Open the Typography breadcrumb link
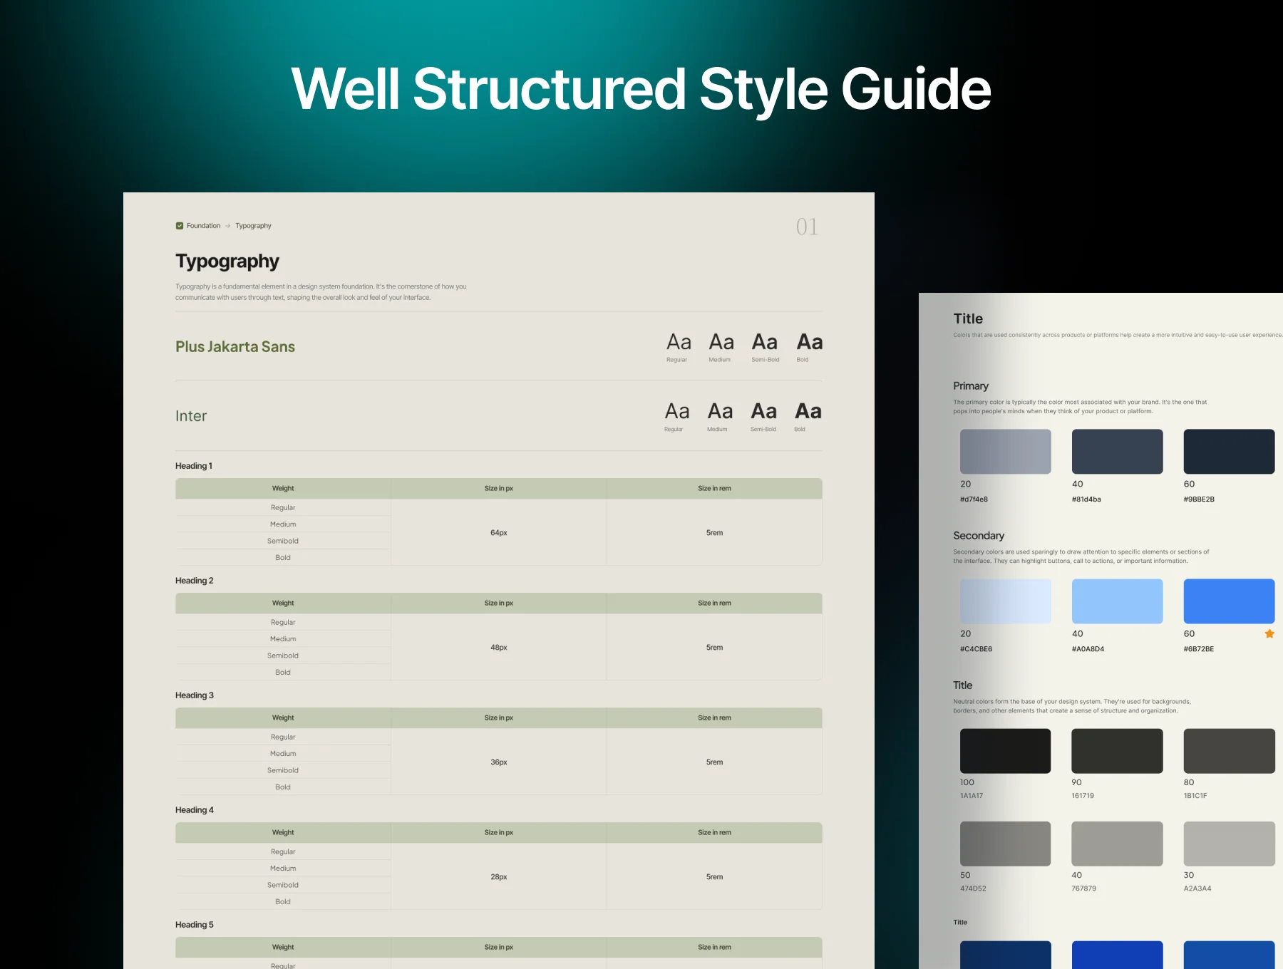 point(254,226)
